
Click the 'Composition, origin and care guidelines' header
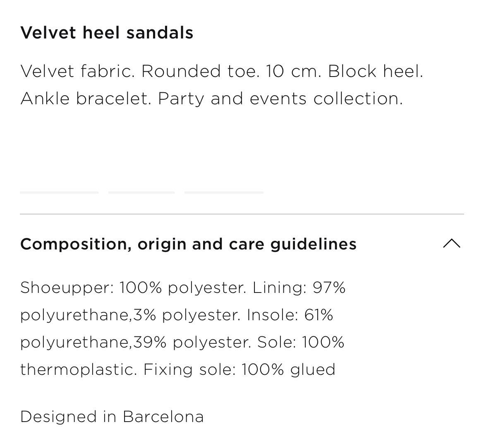[x=188, y=244]
